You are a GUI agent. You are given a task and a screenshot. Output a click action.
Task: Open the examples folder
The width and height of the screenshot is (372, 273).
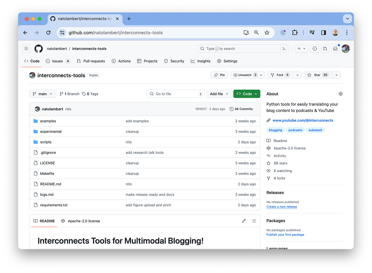coord(48,121)
